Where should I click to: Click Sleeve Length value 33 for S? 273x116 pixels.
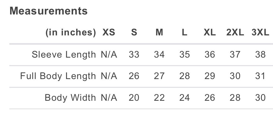tap(134, 55)
